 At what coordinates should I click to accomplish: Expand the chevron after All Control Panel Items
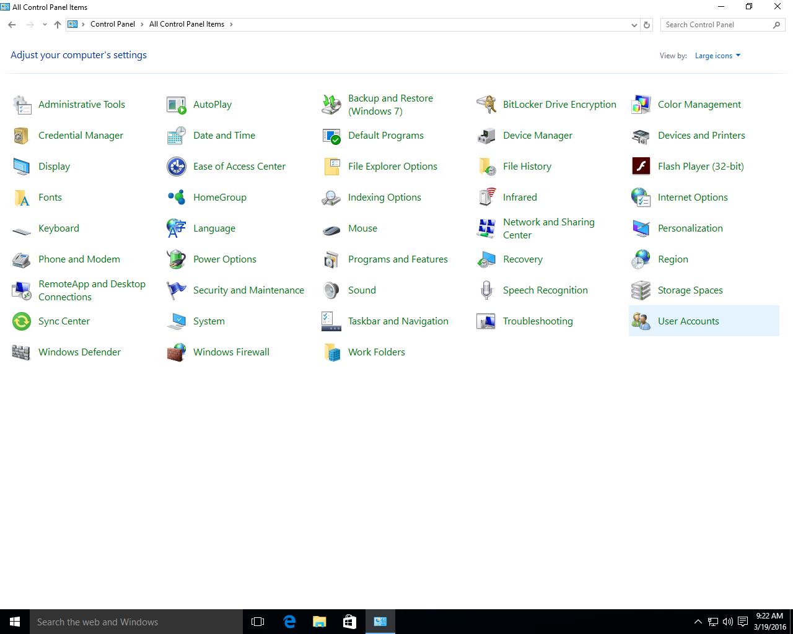[x=231, y=25]
